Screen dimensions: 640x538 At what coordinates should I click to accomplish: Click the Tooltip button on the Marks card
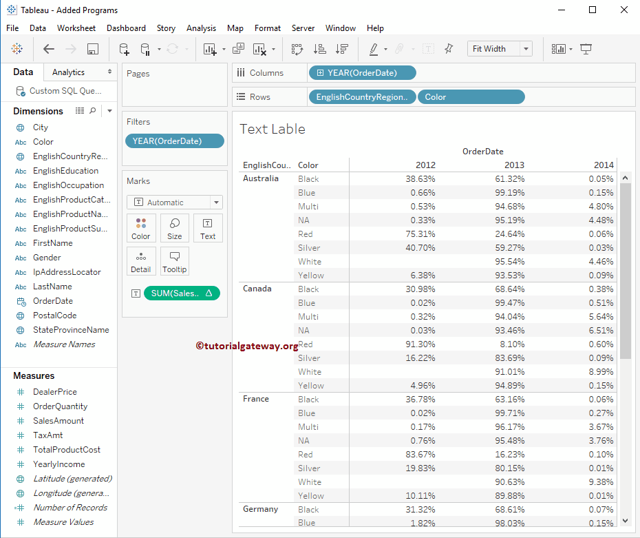pos(174,260)
